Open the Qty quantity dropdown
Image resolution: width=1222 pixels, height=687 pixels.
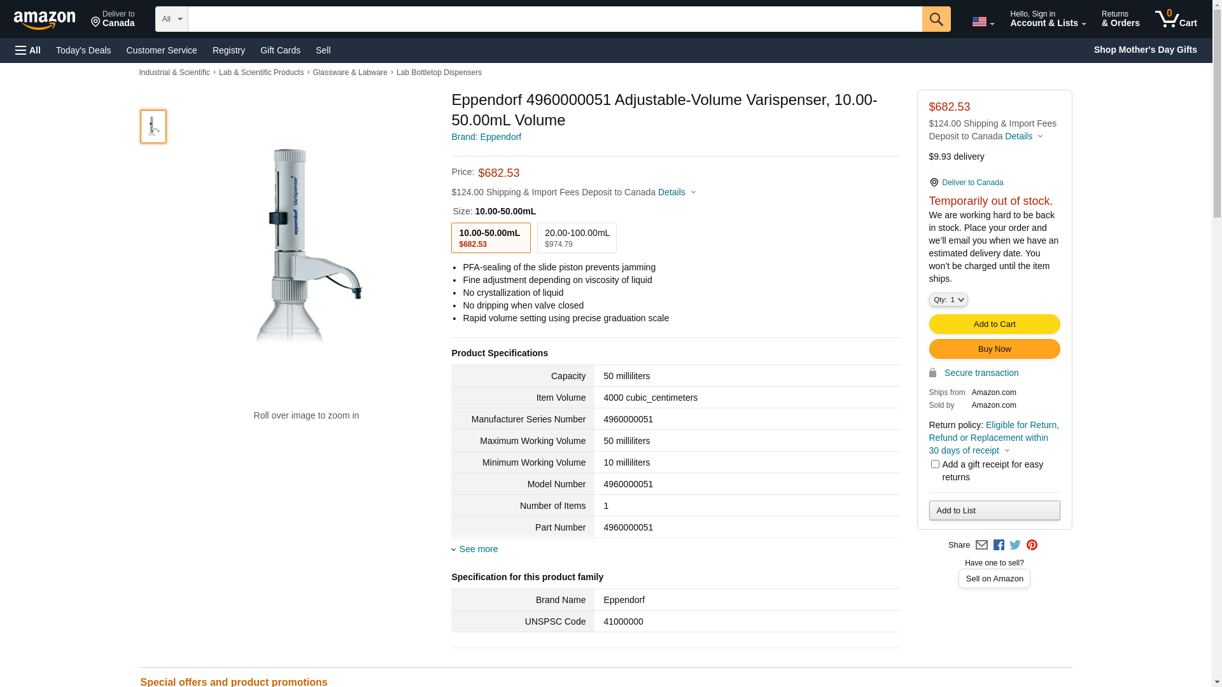coord(948,300)
